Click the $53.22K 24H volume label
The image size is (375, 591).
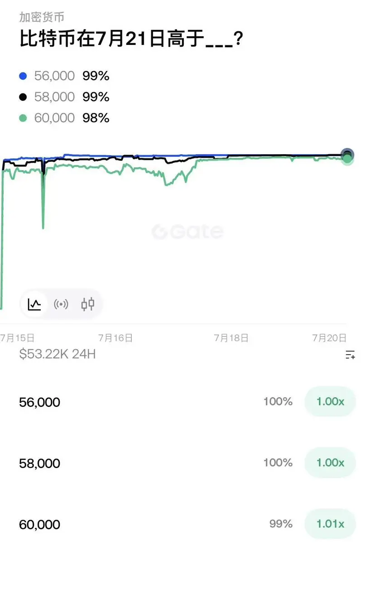[58, 354]
